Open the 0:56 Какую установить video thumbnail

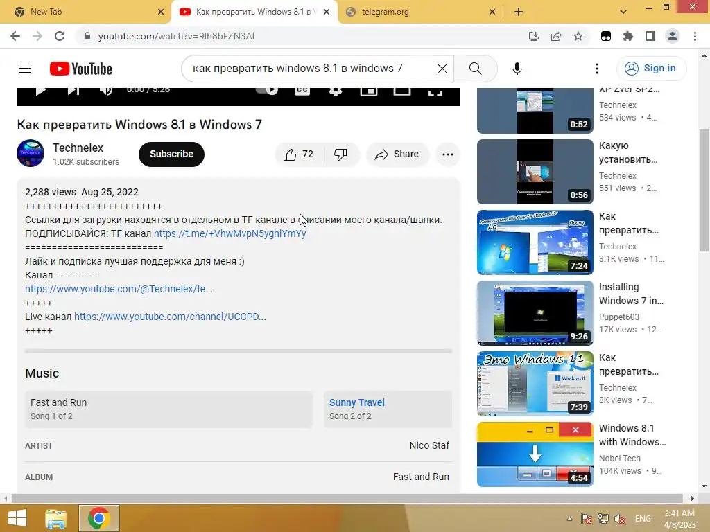[x=535, y=172]
